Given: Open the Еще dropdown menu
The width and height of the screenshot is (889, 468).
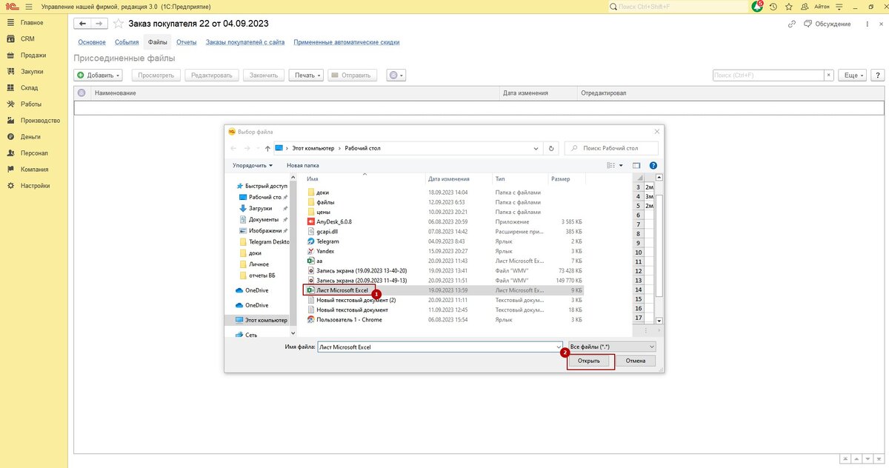Looking at the screenshot, I should click(x=852, y=76).
